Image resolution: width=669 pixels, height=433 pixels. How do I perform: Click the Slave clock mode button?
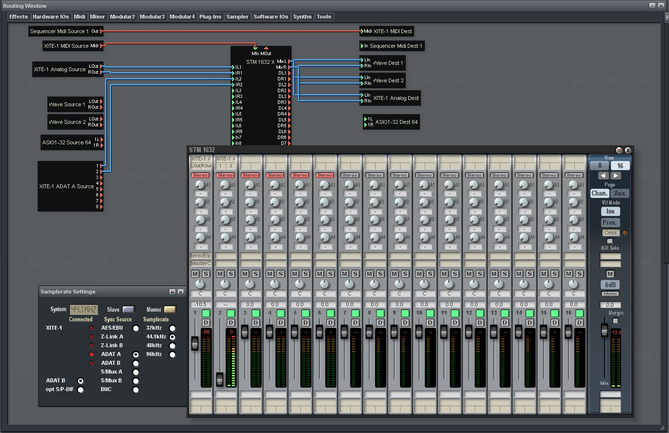pyautogui.click(x=128, y=310)
